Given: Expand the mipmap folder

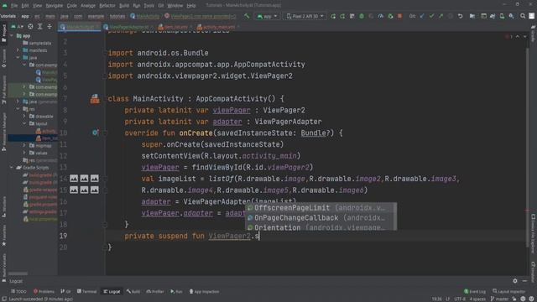Looking at the screenshot, I should coord(24,145).
